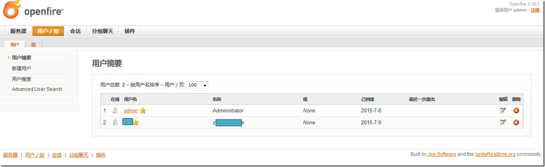Open the 插件 tab in top navigation
Image resolution: width=545 pixels, height=167 pixels.
pyautogui.click(x=130, y=31)
